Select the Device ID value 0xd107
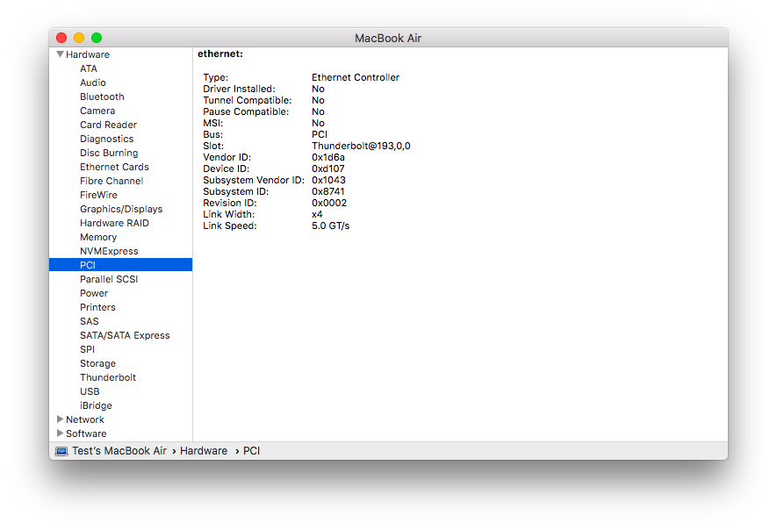777x530 pixels. (328, 168)
